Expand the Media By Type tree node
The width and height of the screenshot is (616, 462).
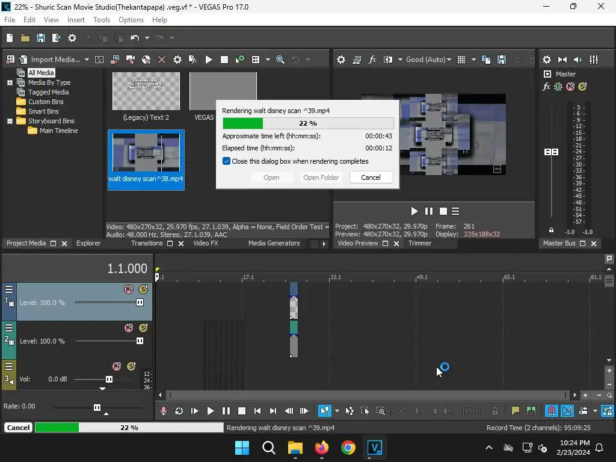(10, 82)
